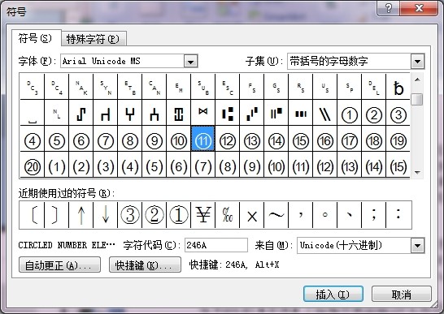Select the circled number 1 symbol in grid
Viewport: 444px width, 314px height.
pos(350,114)
